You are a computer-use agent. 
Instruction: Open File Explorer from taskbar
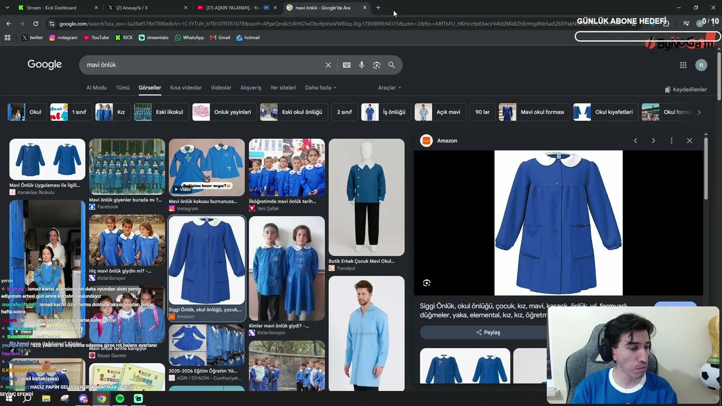46,399
